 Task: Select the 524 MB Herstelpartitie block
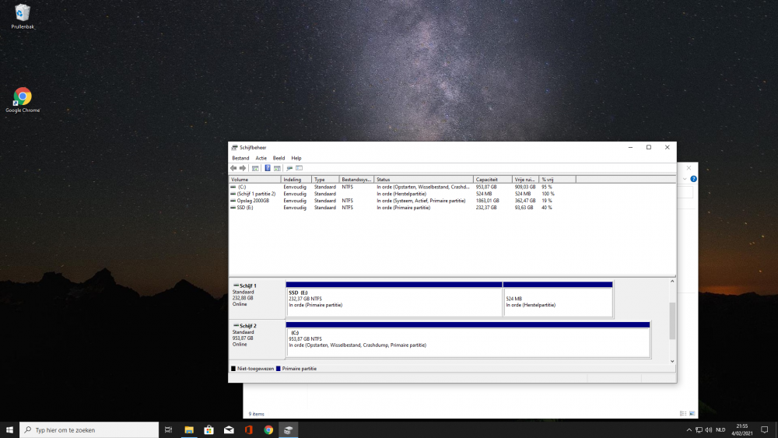click(x=558, y=302)
